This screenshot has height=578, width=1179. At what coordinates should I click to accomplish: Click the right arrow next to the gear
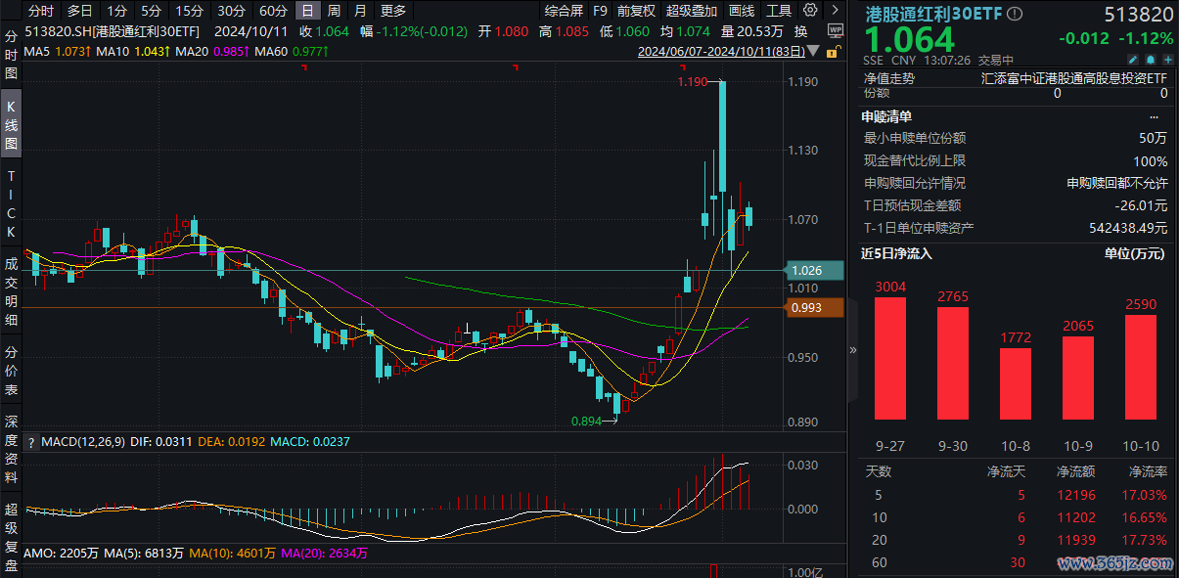(833, 11)
